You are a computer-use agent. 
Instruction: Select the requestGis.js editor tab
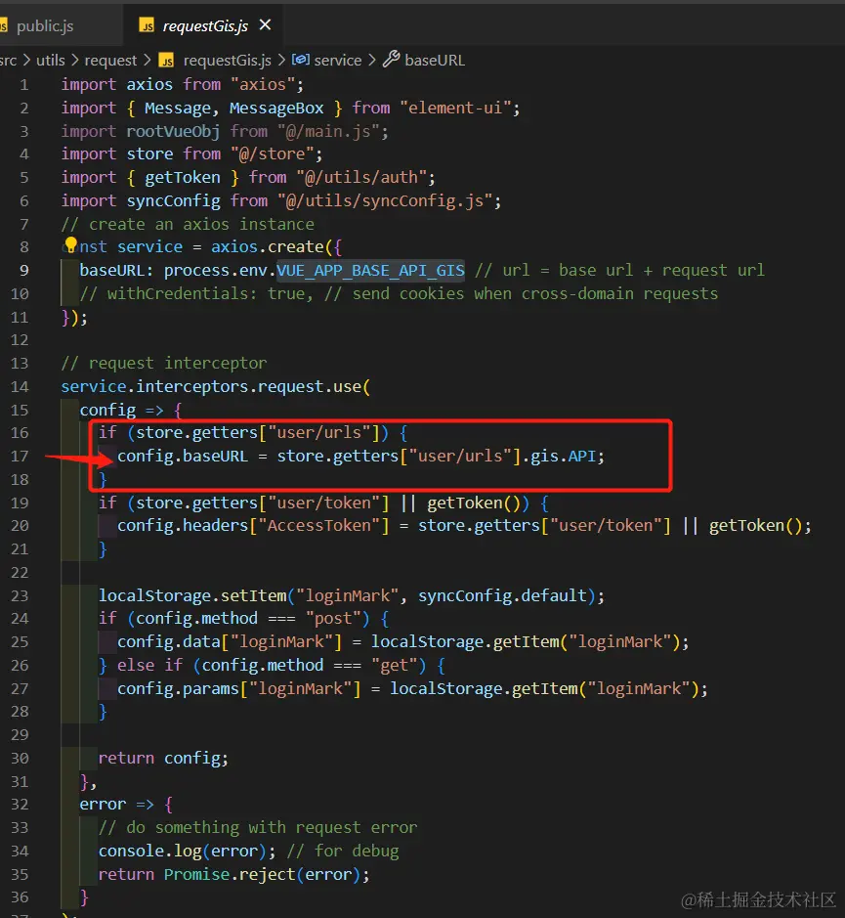pyautogui.click(x=205, y=25)
